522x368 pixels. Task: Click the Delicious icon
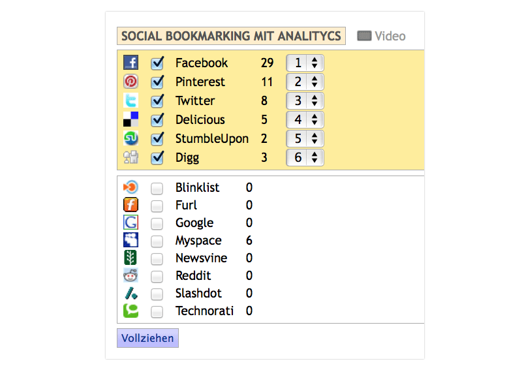point(131,119)
